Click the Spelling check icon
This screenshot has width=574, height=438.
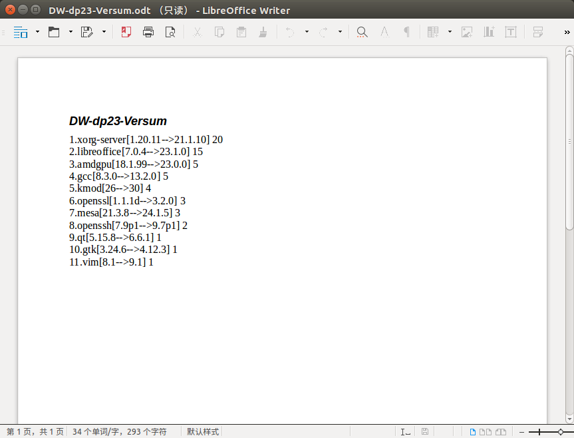384,32
